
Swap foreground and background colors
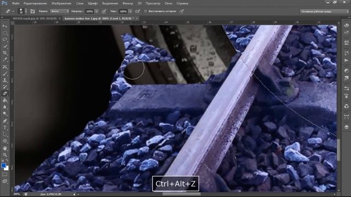[7, 160]
